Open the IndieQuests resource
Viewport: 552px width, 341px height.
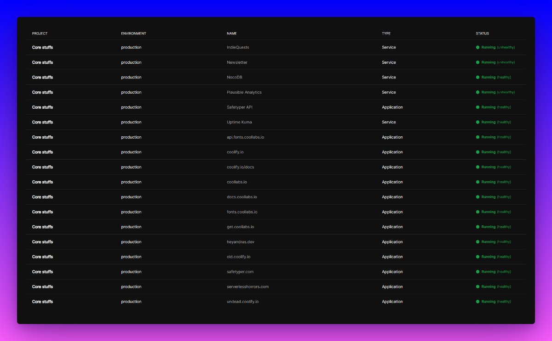[238, 47]
